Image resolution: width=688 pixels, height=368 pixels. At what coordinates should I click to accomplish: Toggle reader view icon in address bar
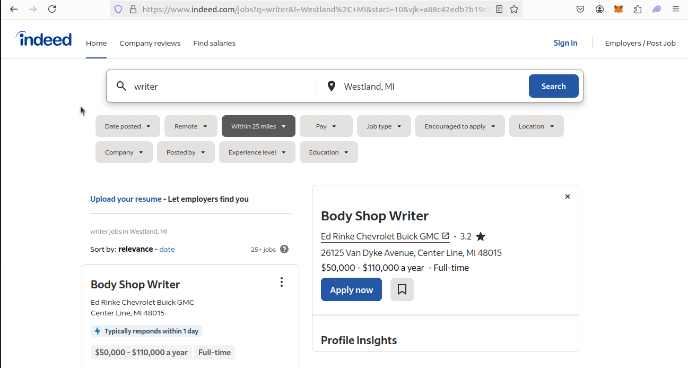click(499, 9)
